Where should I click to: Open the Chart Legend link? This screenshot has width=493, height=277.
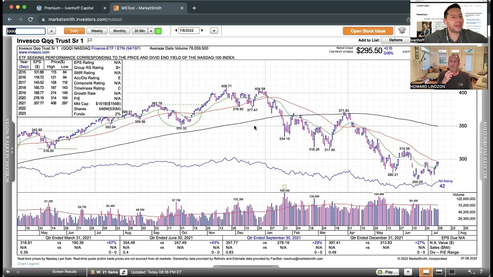tap(28, 264)
